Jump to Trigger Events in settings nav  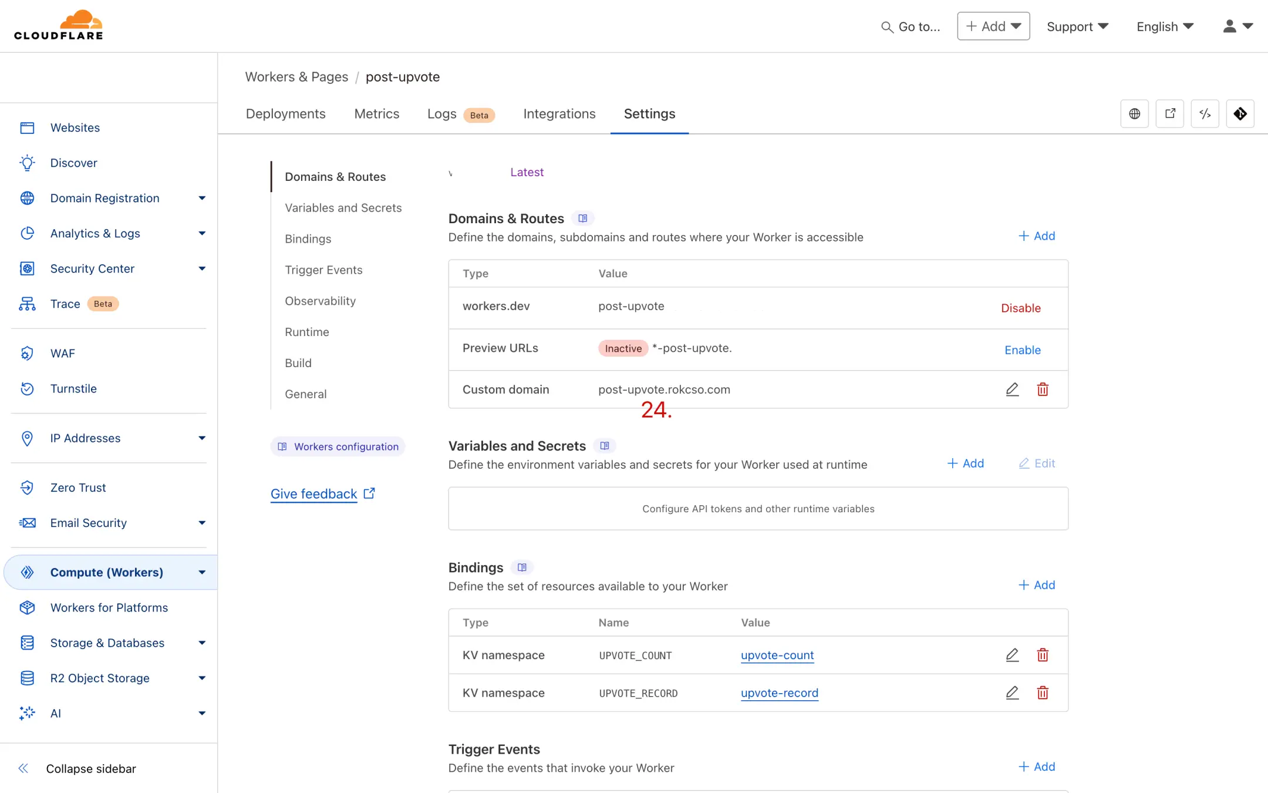point(323,270)
